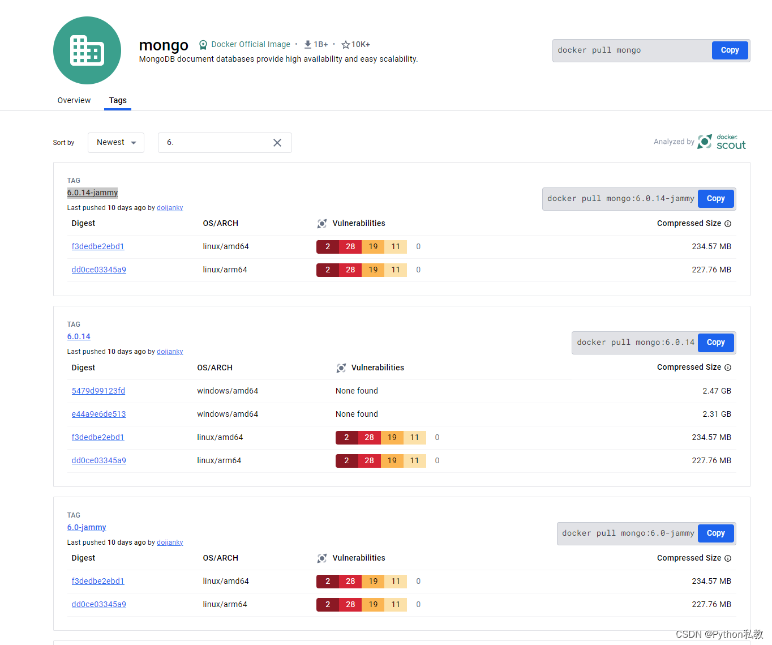Open digest 5479d99123fd link
772x645 pixels.
pyautogui.click(x=98, y=391)
